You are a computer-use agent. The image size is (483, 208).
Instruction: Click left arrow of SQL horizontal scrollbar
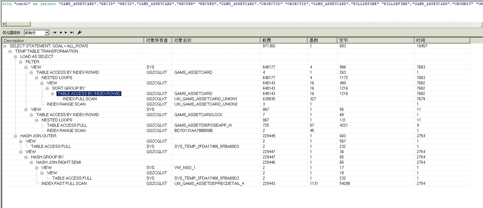point(4,24)
